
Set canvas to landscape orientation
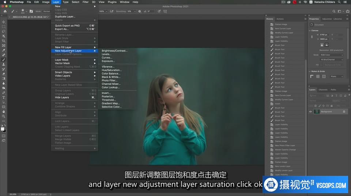pyautogui.click(x=327, y=45)
